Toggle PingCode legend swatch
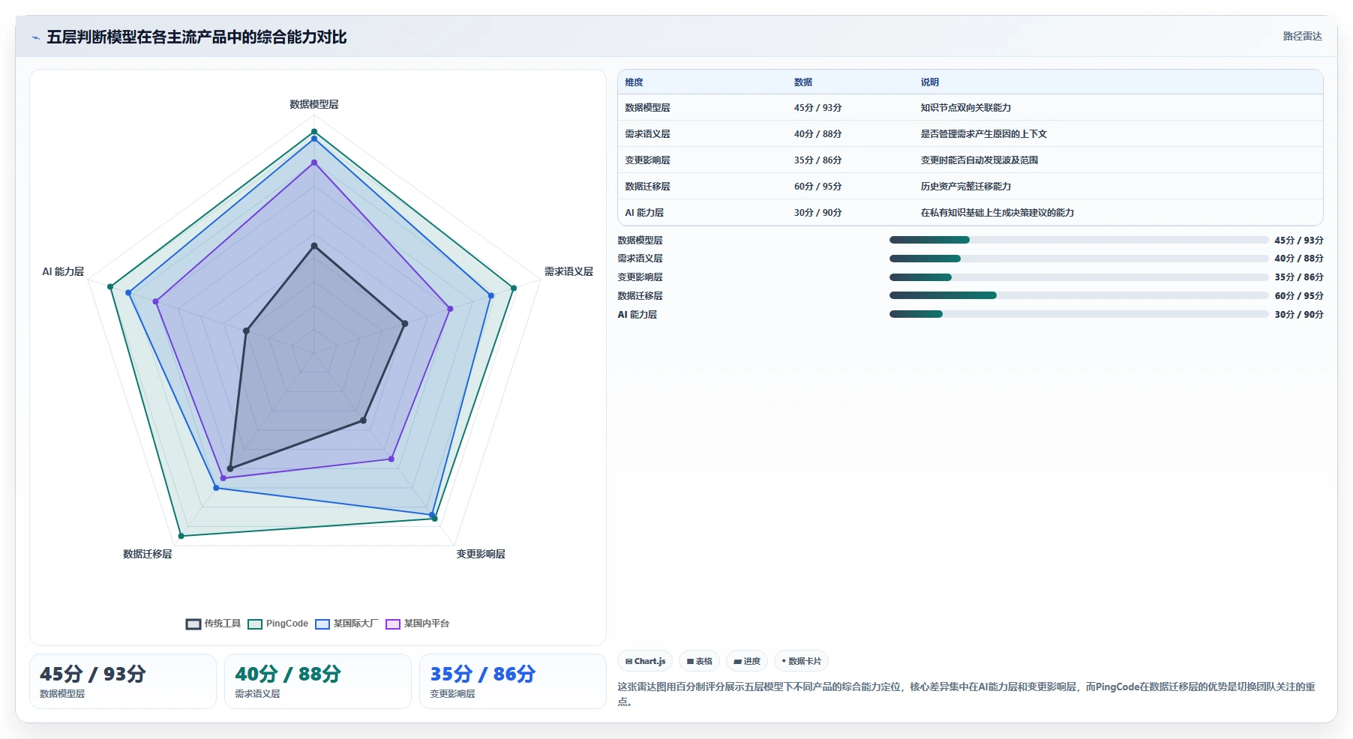Screen dimensions: 1353x739 [255, 624]
